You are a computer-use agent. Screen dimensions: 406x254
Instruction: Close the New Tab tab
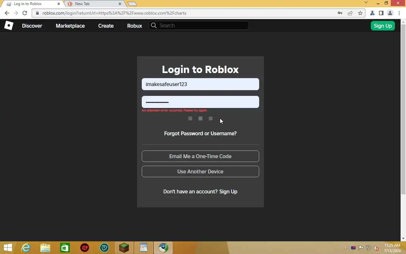click(x=120, y=4)
